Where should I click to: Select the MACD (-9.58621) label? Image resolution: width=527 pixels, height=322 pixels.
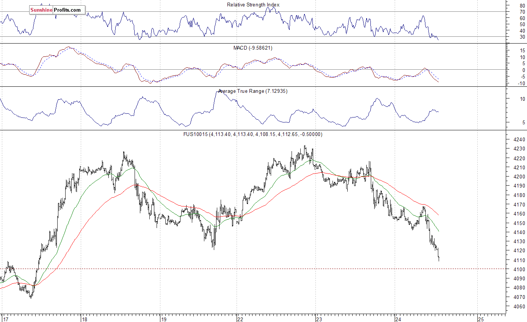(x=253, y=48)
